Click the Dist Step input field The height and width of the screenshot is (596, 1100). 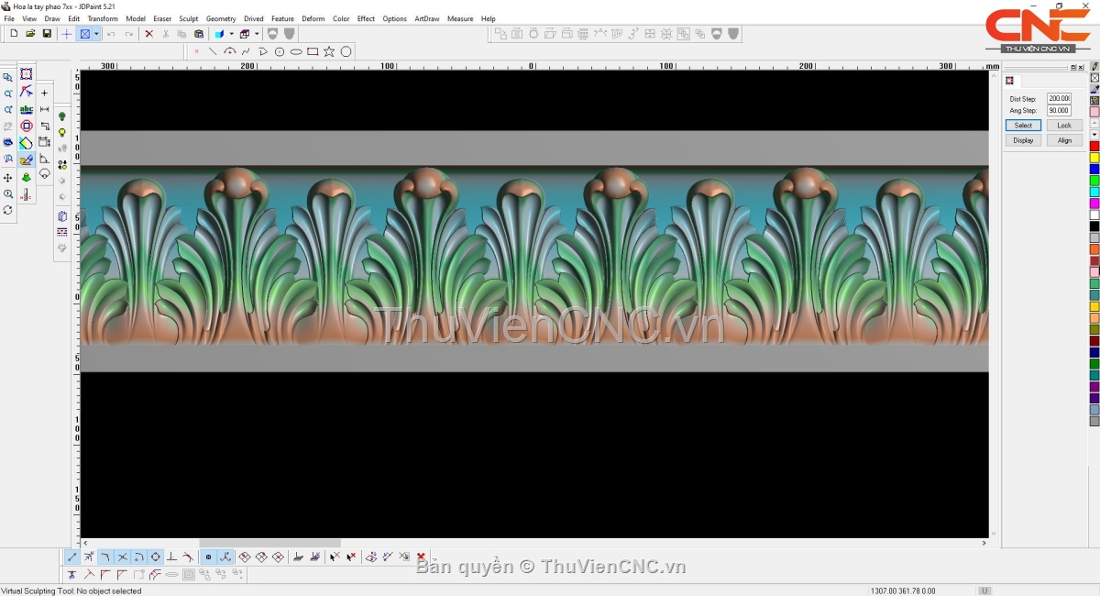tap(1059, 99)
